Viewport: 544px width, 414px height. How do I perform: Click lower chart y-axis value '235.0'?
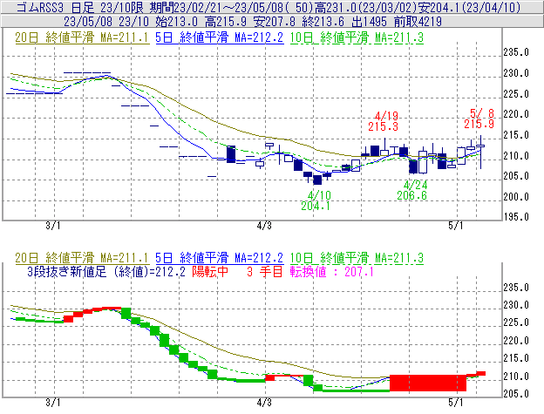pos(516,288)
